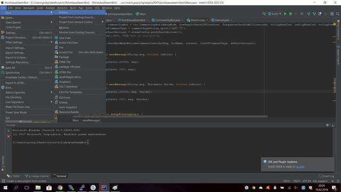Viewport: 341px width, 192px height.
Task: Select Java Class from New submenu
Action: (80, 38)
